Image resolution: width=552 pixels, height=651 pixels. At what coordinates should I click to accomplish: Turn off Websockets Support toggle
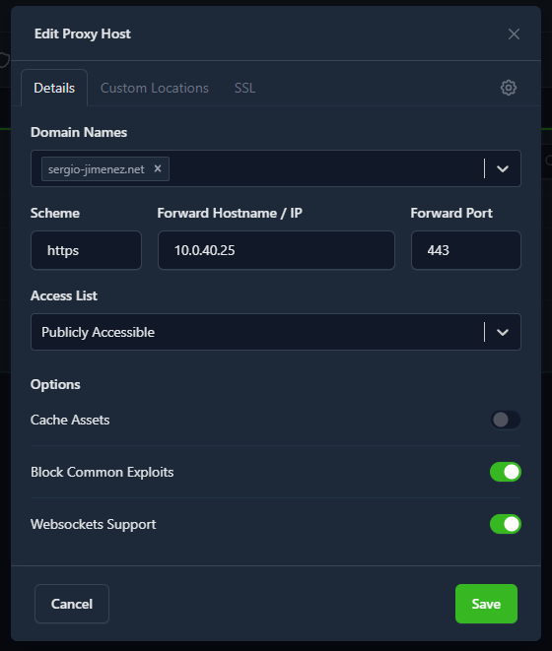click(506, 524)
